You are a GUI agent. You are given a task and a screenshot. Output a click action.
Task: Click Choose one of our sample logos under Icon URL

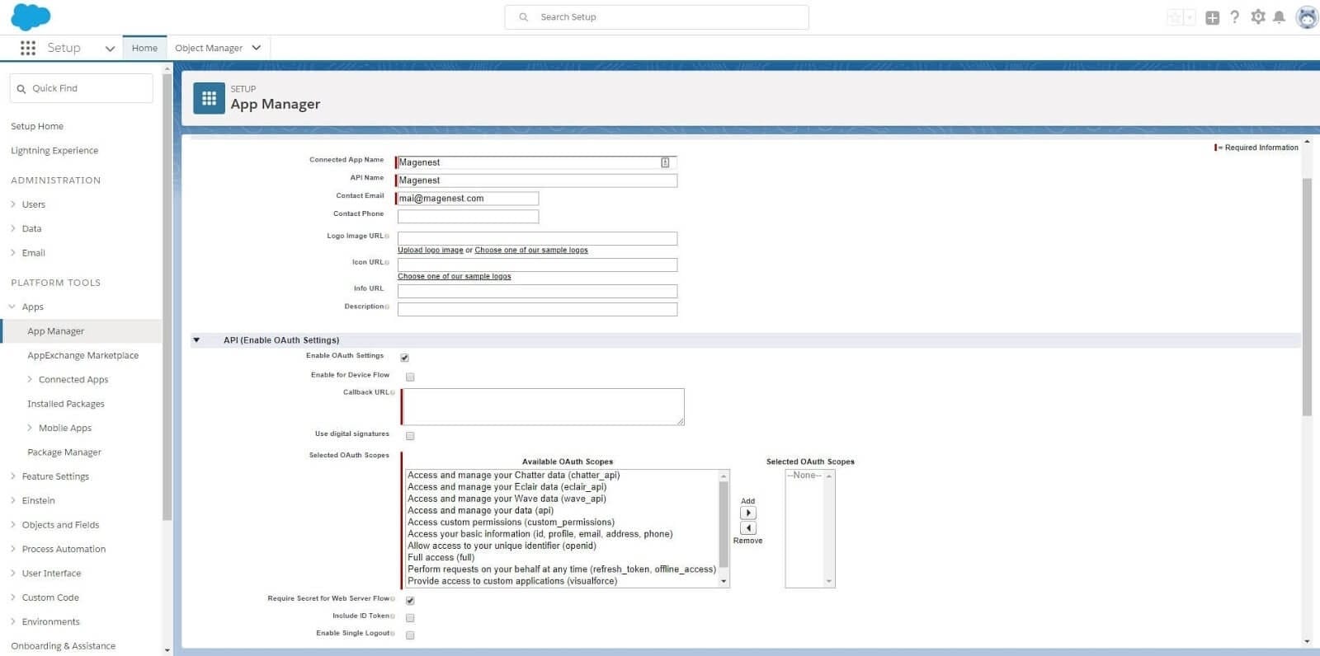click(455, 277)
